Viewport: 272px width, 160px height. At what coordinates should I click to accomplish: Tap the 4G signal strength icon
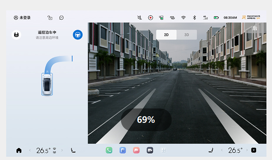tap(205, 18)
